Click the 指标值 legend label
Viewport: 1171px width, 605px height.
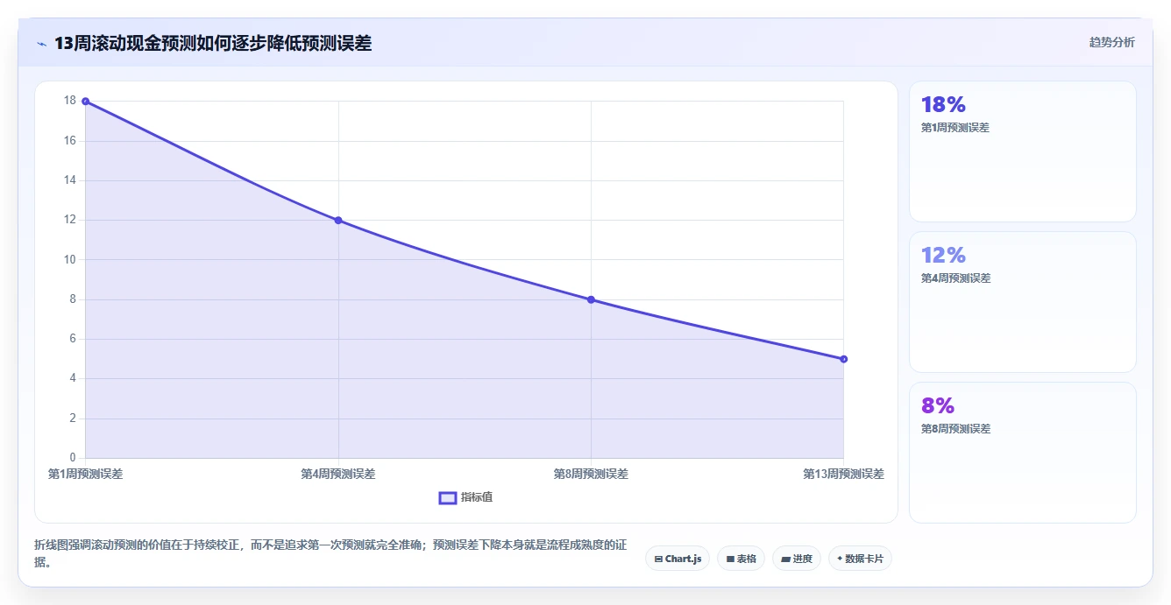tap(477, 497)
